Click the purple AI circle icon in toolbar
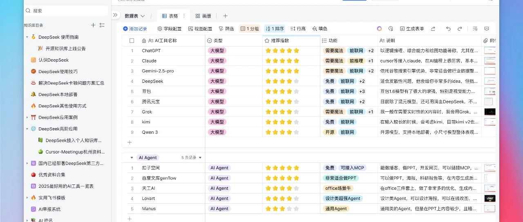 (380, 29)
